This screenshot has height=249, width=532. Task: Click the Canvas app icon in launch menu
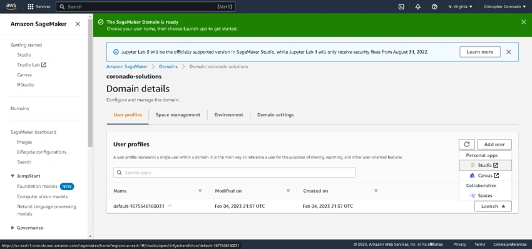tap(473, 175)
